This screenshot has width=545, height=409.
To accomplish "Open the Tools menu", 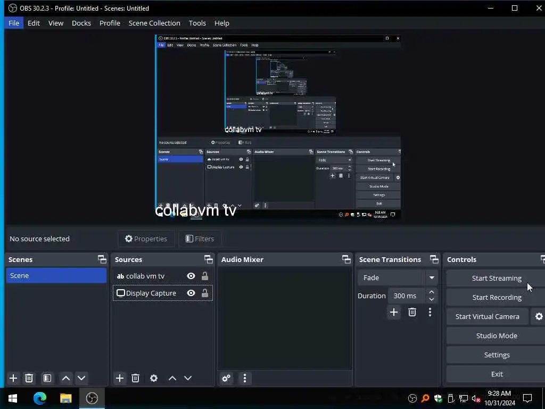I will 197,23.
